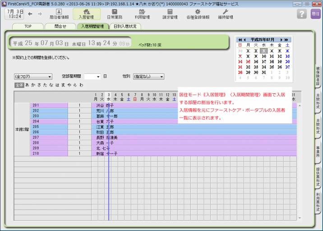Jump to previous year in the calendar
The image size is (323, 231).
[x=240, y=40]
